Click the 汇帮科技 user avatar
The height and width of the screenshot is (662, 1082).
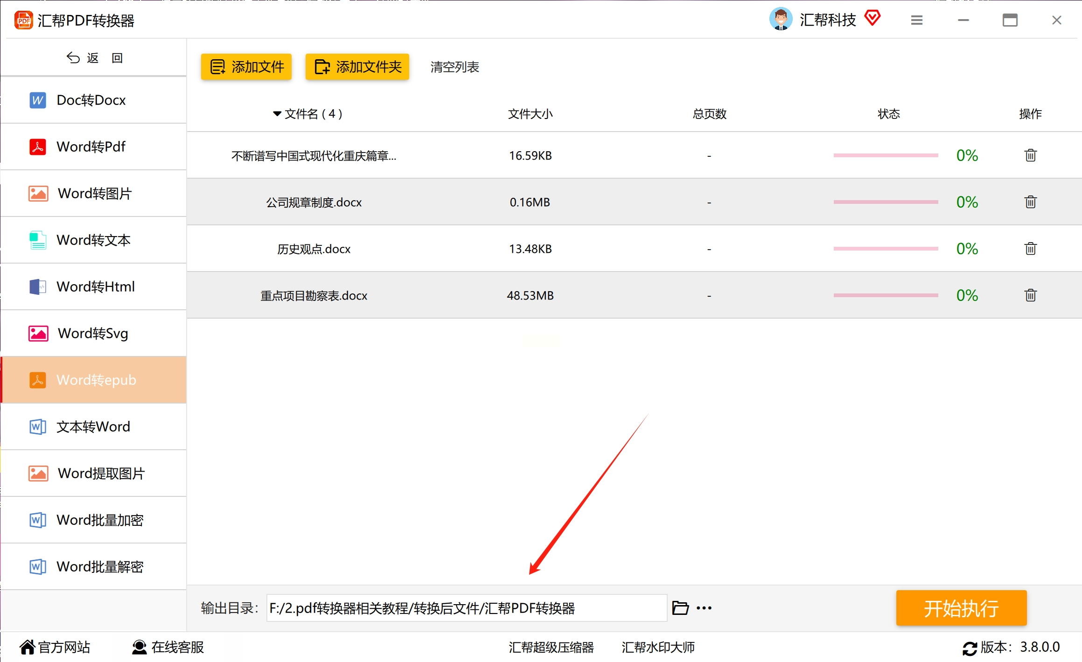[x=781, y=19]
